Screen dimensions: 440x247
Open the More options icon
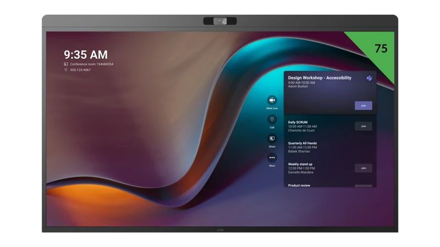point(272,158)
